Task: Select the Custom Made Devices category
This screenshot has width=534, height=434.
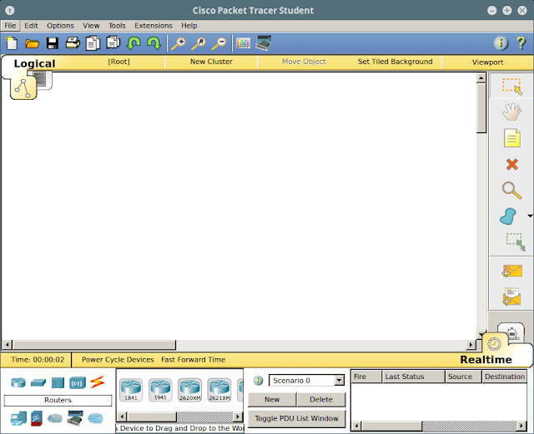Action: (x=75, y=418)
